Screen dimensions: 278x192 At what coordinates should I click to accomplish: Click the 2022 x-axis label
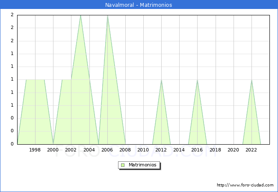tap(251, 150)
